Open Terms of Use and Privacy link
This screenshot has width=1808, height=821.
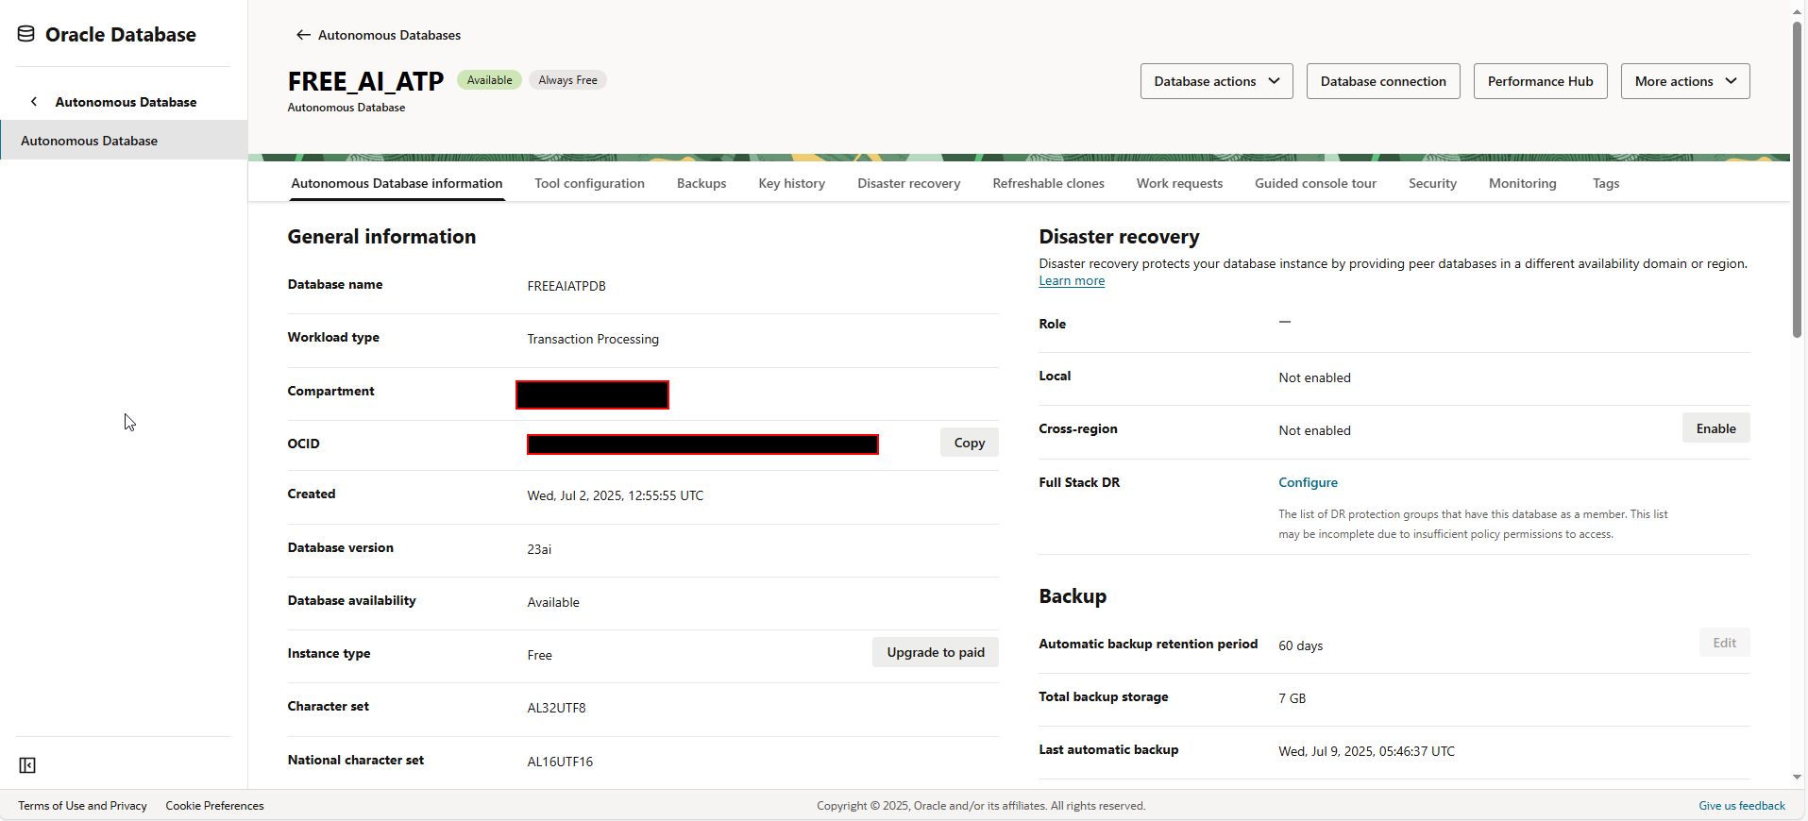tap(82, 806)
